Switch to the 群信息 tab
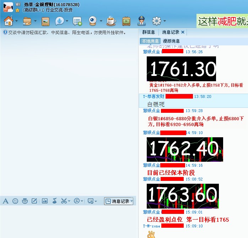 [149, 32]
